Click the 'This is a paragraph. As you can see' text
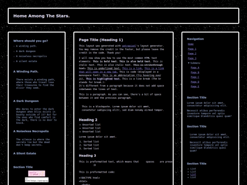Viewport: 247px width, 185px height. click(x=120, y=96)
